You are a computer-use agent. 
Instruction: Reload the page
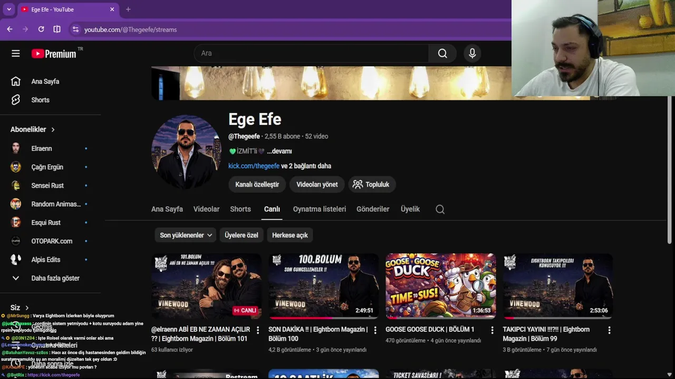(x=41, y=29)
